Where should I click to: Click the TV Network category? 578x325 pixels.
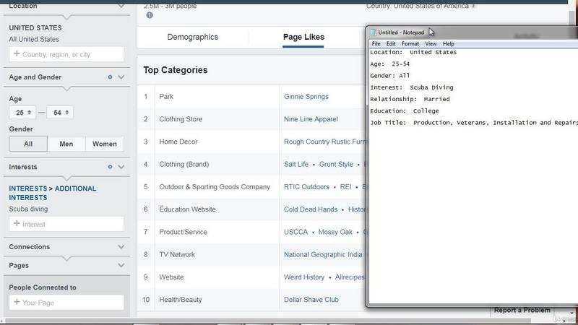point(177,255)
